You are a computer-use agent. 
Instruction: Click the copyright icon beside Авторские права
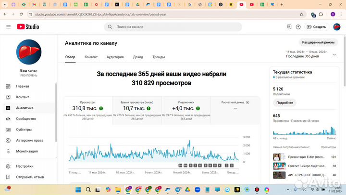[8, 141]
